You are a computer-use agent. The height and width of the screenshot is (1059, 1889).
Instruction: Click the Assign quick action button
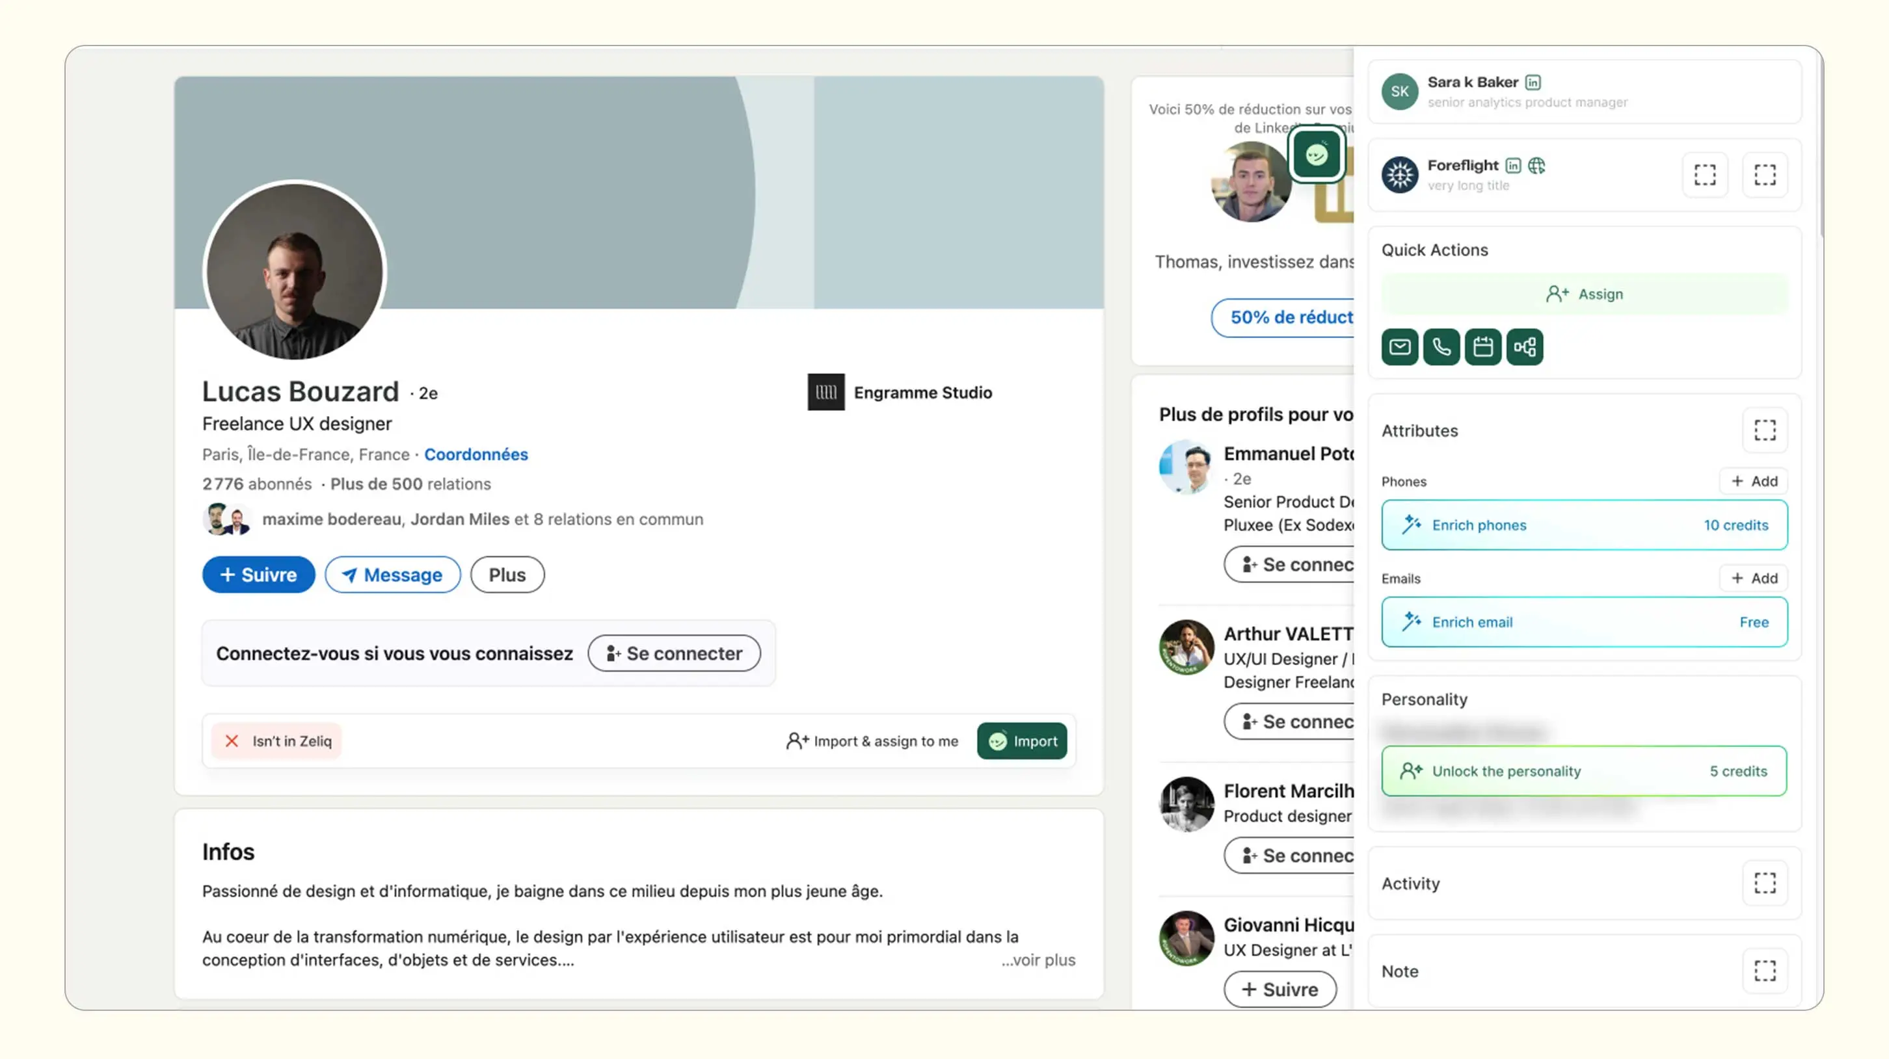tap(1584, 294)
